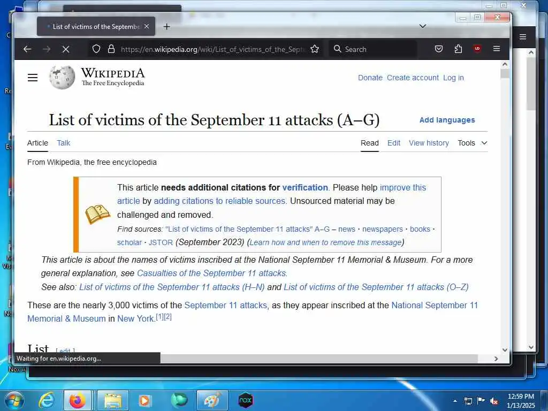
Task: Open the scholar find-sources link
Action: [x=130, y=242]
